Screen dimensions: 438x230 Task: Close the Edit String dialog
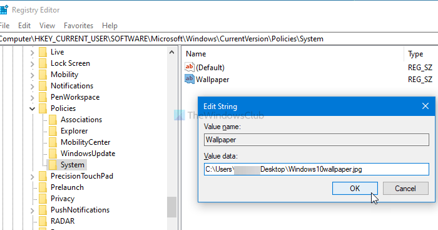pyautogui.click(x=425, y=106)
